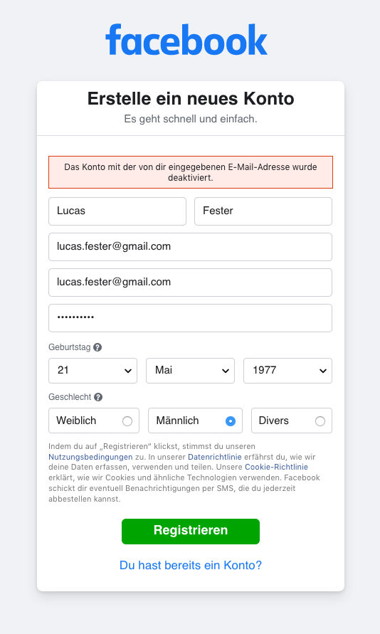
Task: Open the Geburtstag help question-mark icon
Action: [x=97, y=347]
